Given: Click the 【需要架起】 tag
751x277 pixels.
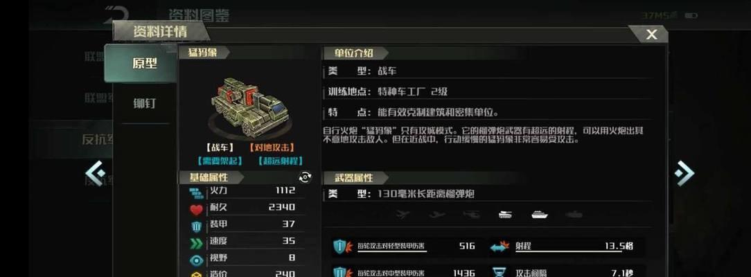Looking at the screenshot, I should click(x=220, y=161).
